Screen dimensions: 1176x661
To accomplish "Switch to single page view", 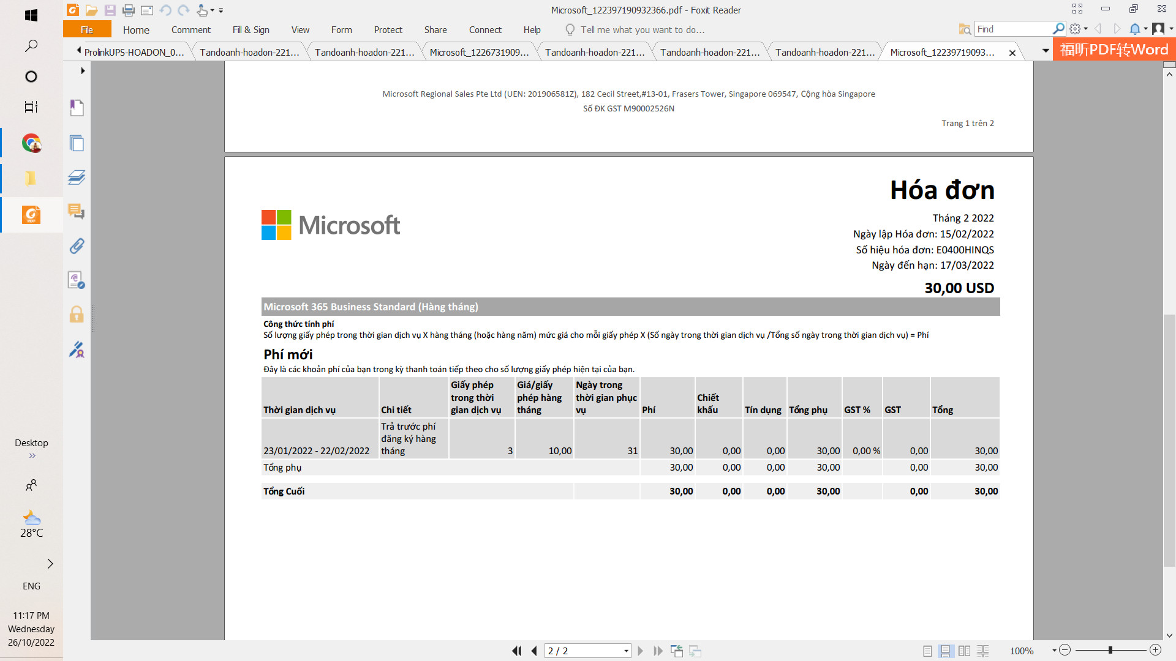I will tap(927, 651).
